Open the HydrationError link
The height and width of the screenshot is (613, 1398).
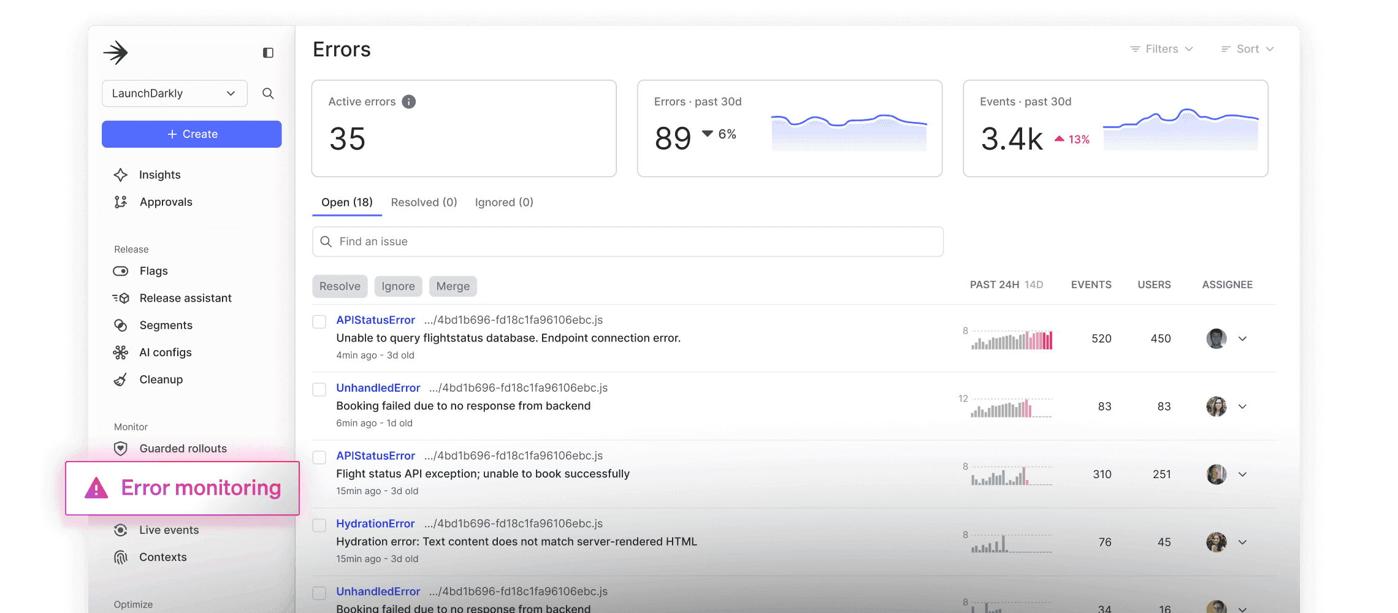(375, 524)
